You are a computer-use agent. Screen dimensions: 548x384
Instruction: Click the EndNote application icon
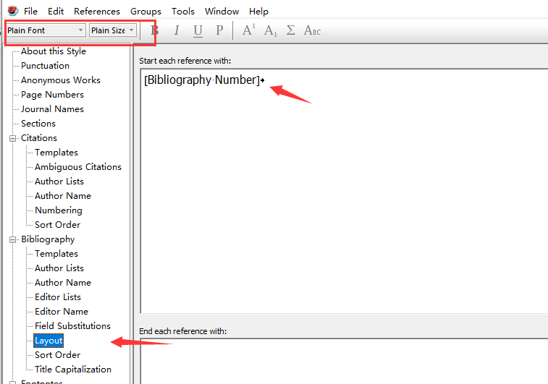12,11
